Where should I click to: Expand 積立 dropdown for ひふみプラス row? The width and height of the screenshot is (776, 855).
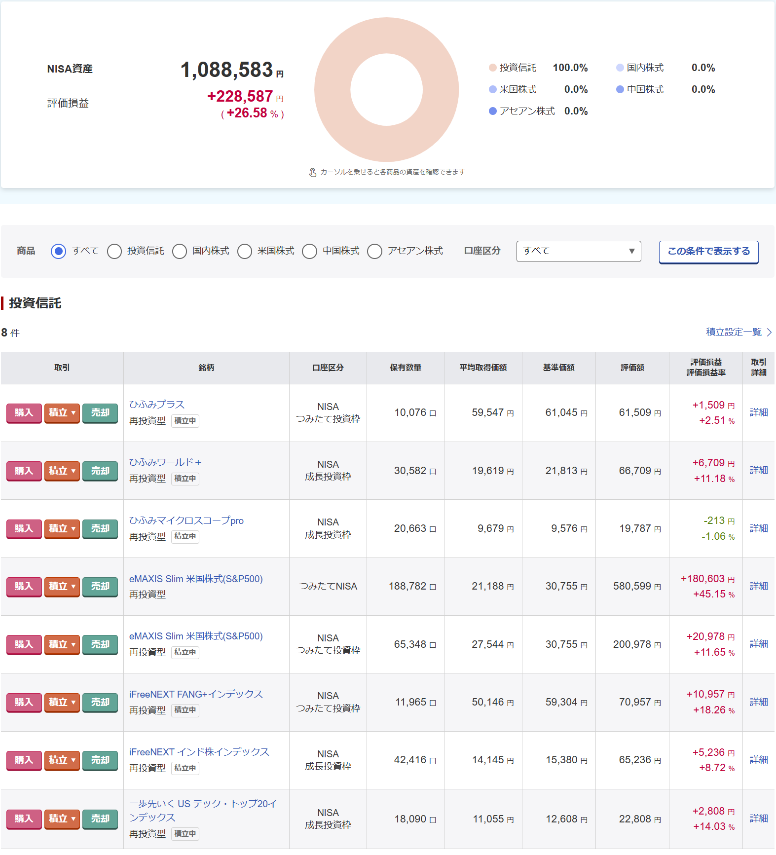click(x=62, y=413)
